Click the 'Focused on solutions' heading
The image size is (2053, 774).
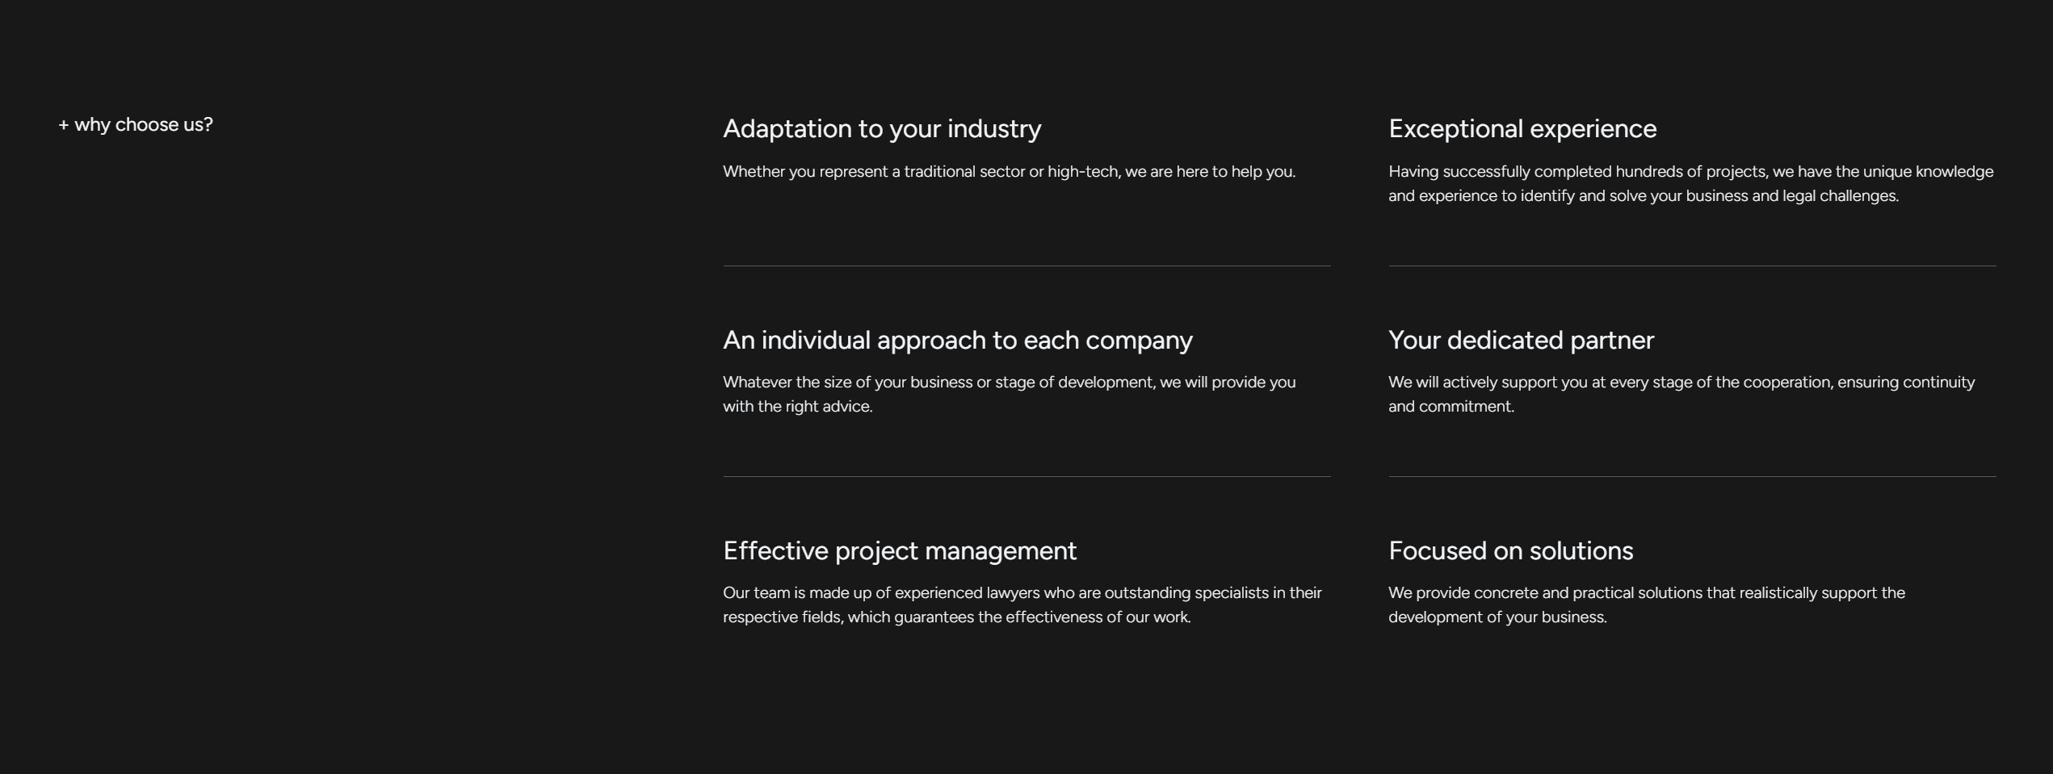[1510, 551]
